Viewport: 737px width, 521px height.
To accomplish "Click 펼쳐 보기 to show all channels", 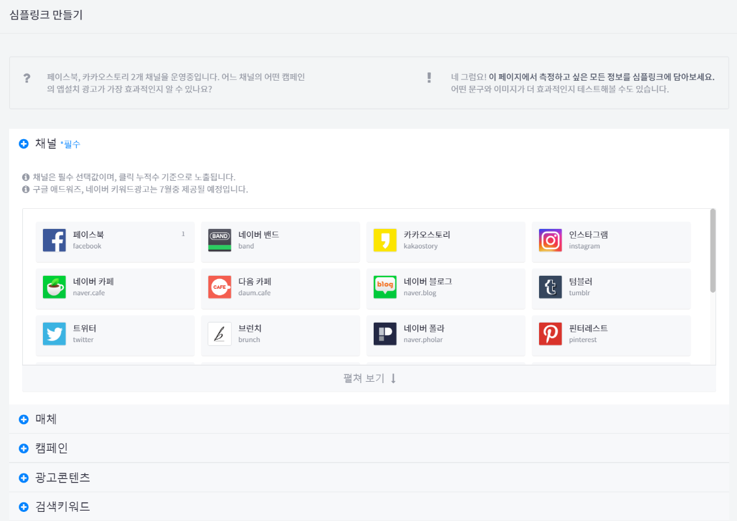I will pyautogui.click(x=369, y=379).
